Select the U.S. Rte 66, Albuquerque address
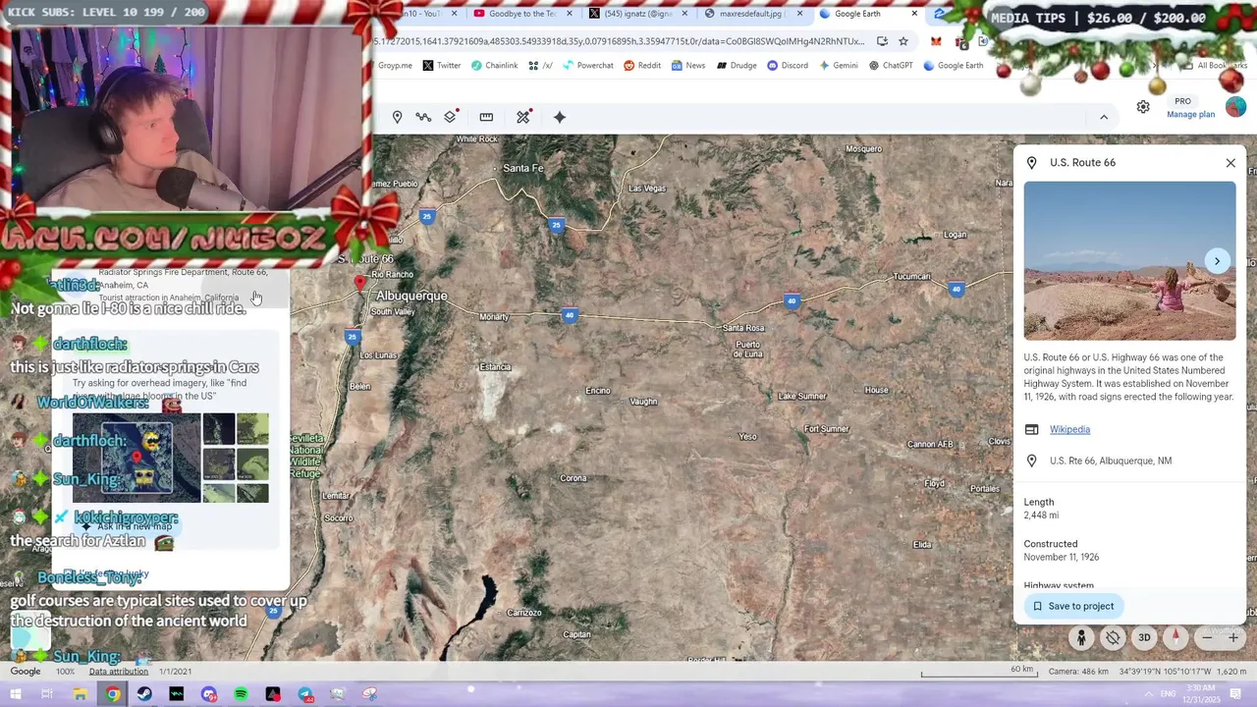 click(x=1111, y=461)
